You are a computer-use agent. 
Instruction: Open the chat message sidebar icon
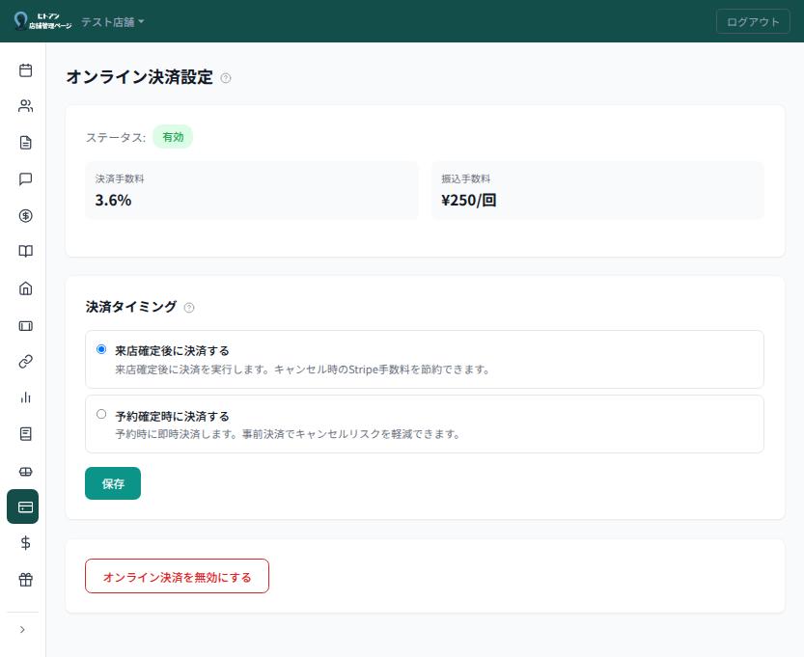[25, 178]
